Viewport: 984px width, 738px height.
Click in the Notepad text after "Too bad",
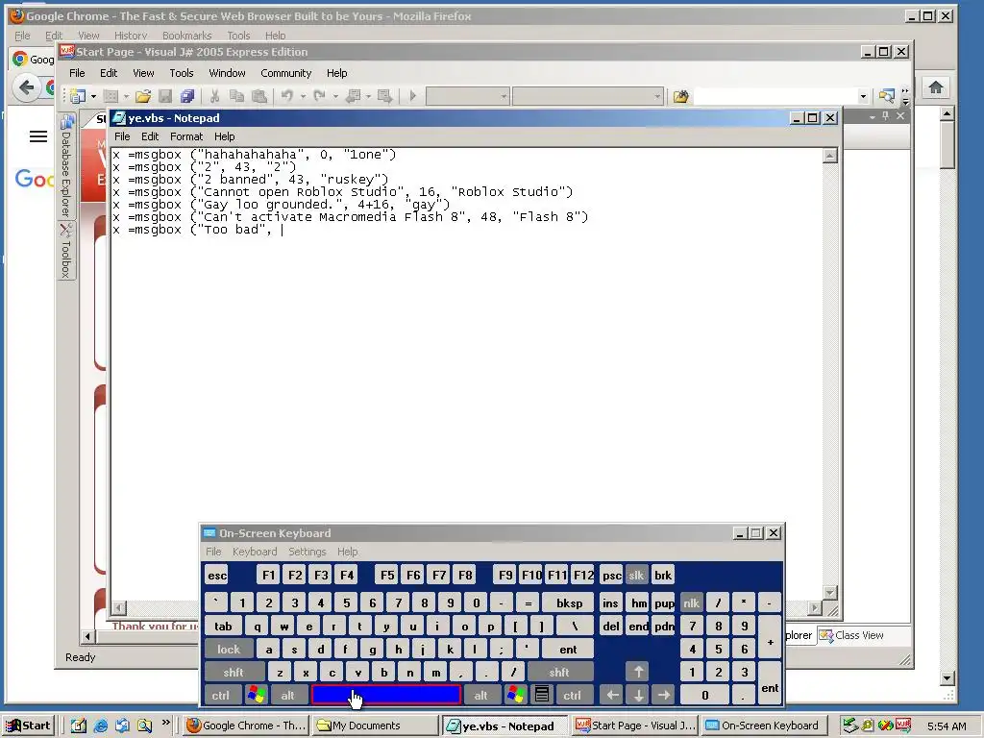(x=283, y=230)
